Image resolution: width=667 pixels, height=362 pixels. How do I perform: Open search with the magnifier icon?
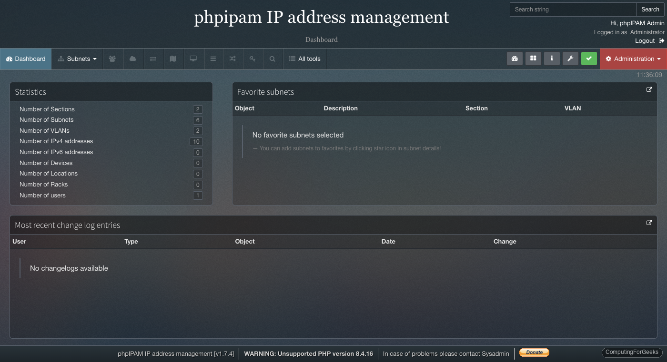coord(272,59)
